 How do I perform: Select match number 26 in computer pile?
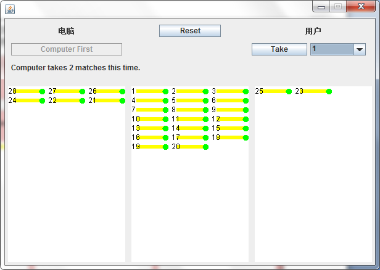[107, 91]
